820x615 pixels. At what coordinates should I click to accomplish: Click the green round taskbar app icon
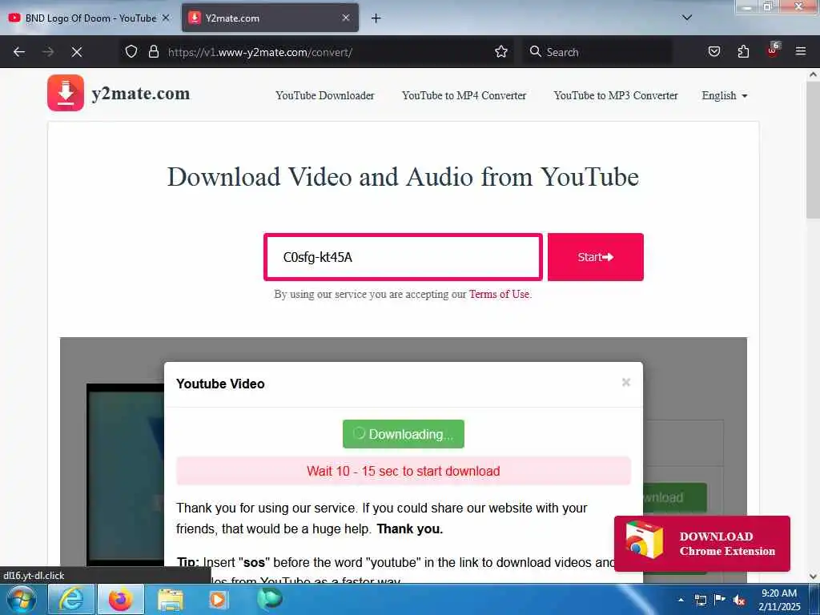[269, 598]
